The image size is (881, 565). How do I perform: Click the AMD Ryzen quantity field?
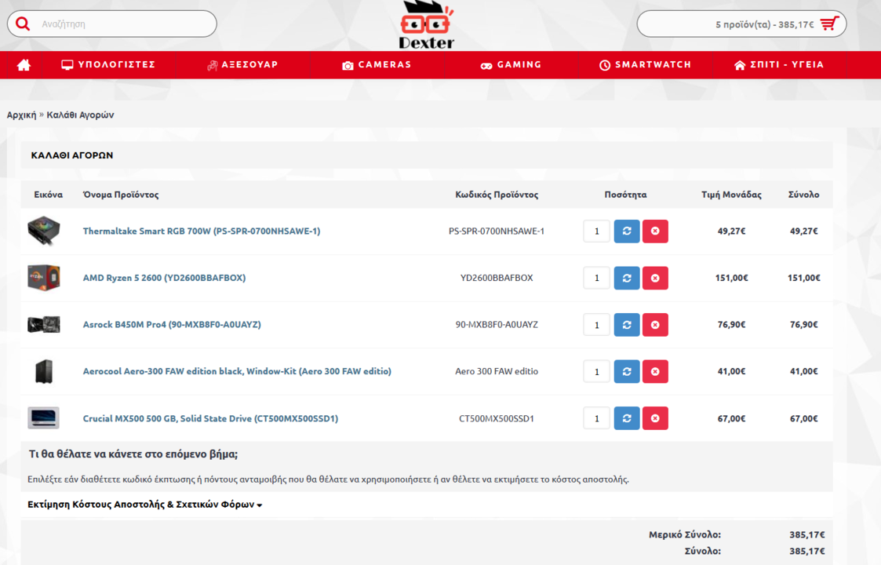tap(597, 278)
